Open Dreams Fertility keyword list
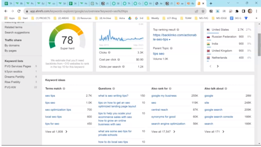261x147 pixels. 15,77
